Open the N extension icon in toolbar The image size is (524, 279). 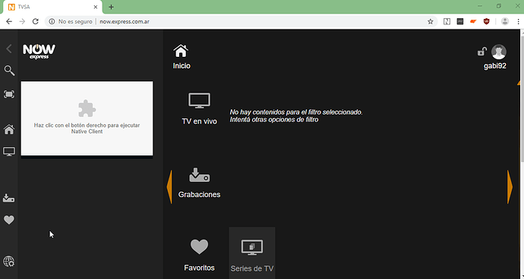coord(447,21)
